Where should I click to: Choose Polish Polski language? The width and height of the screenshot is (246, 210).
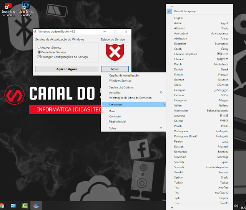tap(199, 126)
